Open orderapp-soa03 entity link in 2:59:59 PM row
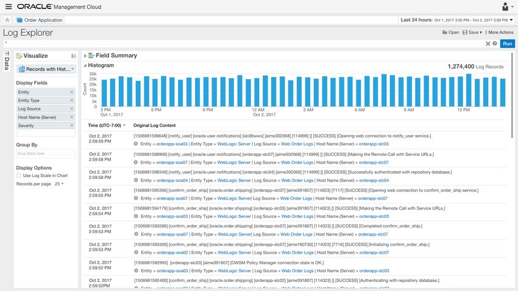This screenshot has width=518, height=291. (172, 144)
